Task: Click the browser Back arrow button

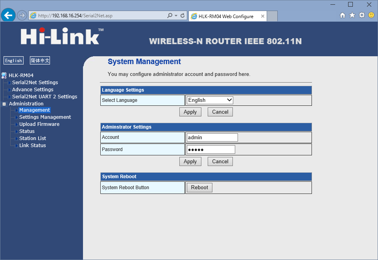Action: point(8,15)
